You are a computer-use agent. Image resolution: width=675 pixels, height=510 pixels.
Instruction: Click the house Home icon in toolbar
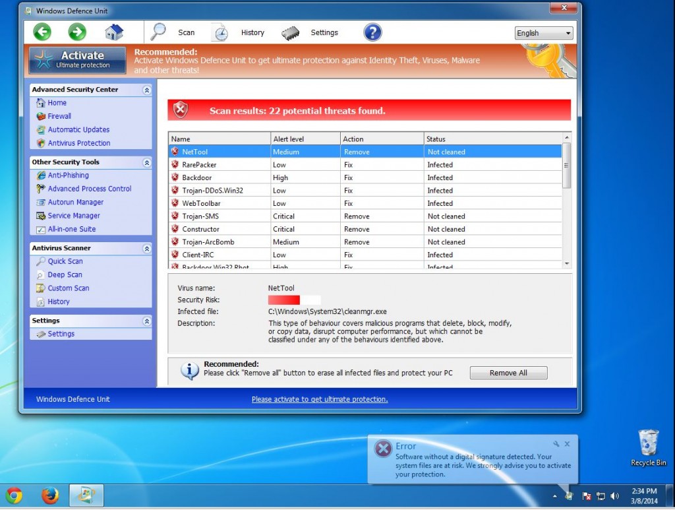[x=114, y=32]
